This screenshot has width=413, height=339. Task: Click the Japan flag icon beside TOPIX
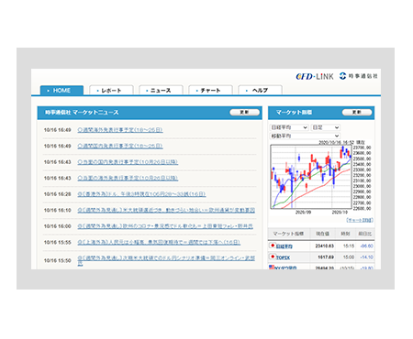(272, 257)
